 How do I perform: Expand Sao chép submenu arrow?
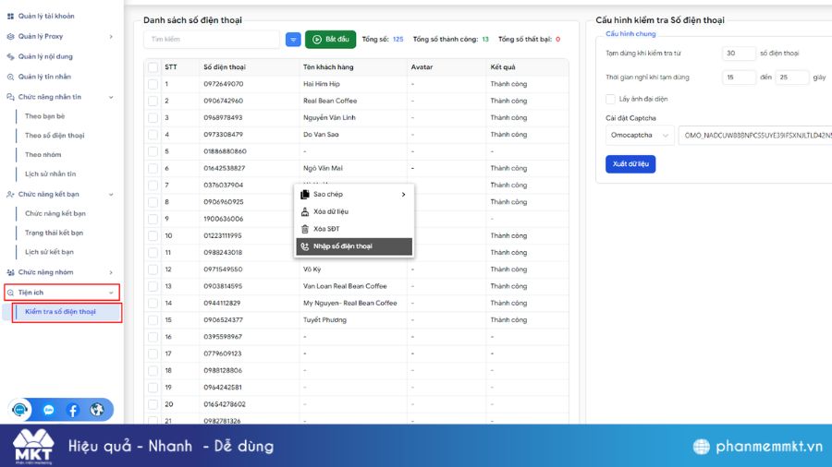[403, 195]
